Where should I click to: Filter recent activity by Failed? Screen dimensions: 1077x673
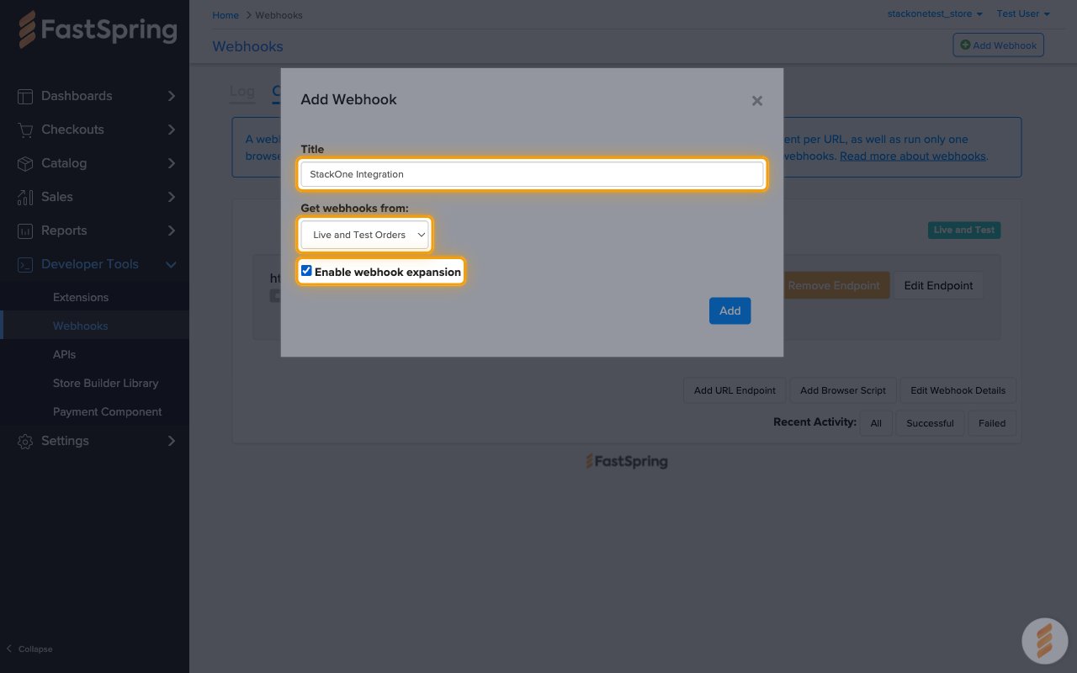[992, 423]
